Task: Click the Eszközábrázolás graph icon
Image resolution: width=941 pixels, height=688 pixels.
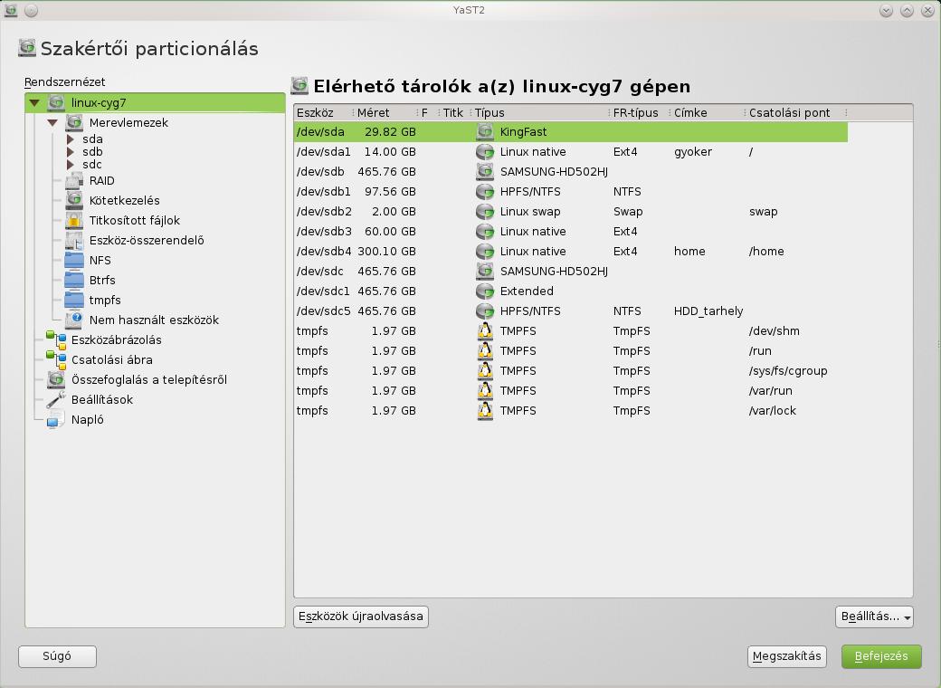Action: click(x=56, y=339)
